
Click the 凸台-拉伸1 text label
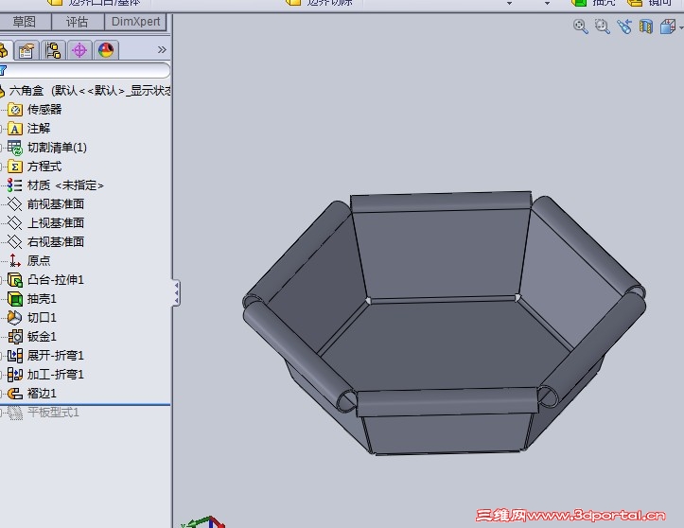(56, 280)
